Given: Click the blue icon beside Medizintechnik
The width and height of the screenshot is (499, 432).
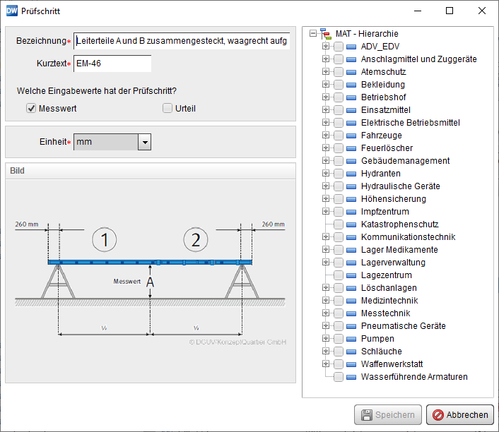Looking at the screenshot, I should point(352,301).
